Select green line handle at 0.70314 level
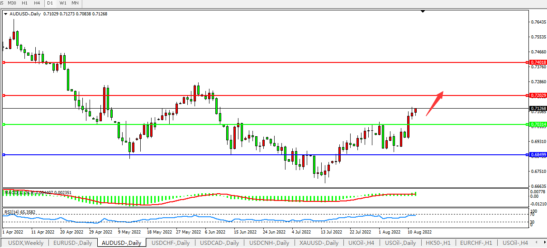This screenshot has height=248, width=547. tap(4, 124)
